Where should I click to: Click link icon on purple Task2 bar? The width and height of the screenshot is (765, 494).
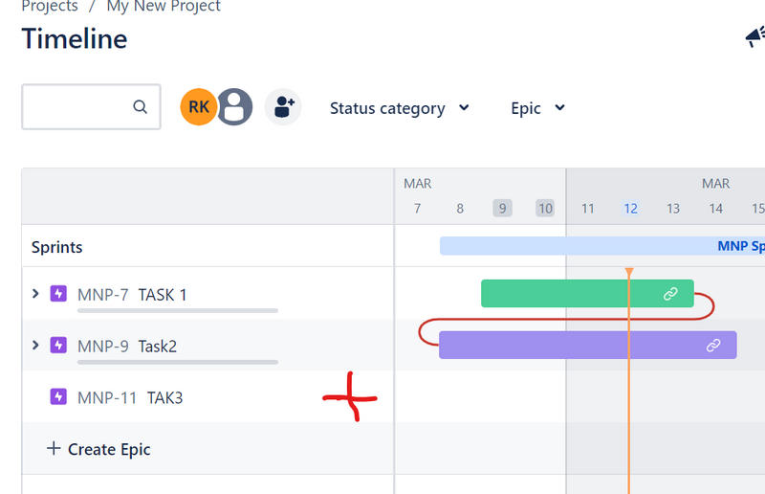click(x=713, y=346)
